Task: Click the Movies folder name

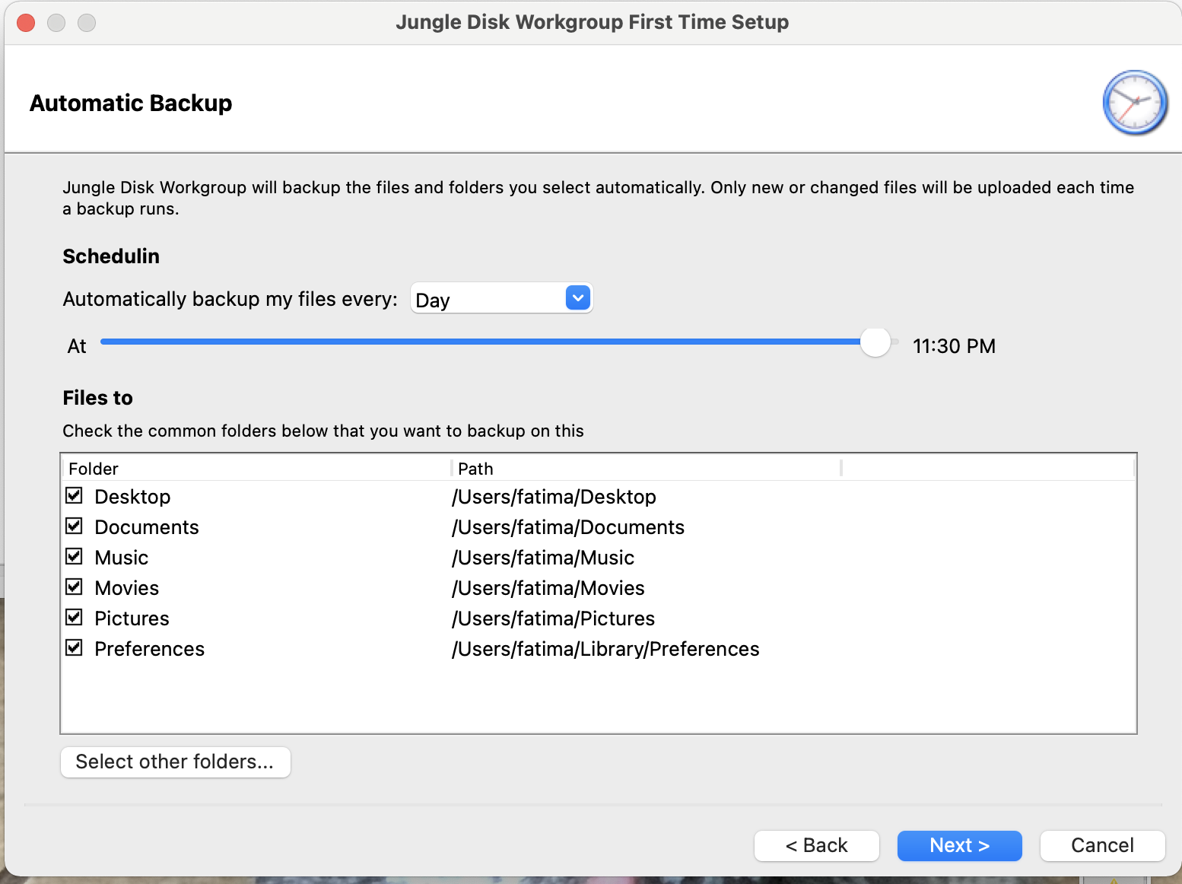Action: click(x=127, y=588)
